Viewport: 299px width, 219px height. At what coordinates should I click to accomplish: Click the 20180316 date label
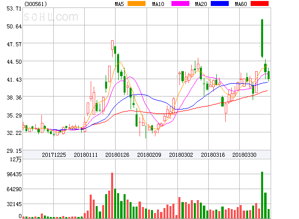click(x=213, y=155)
